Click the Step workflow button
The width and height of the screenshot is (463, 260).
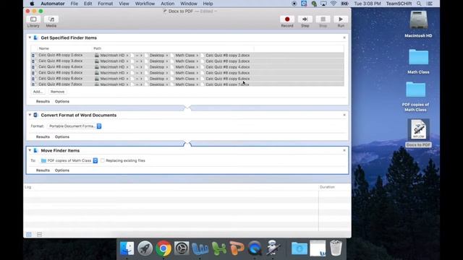[305, 19]
